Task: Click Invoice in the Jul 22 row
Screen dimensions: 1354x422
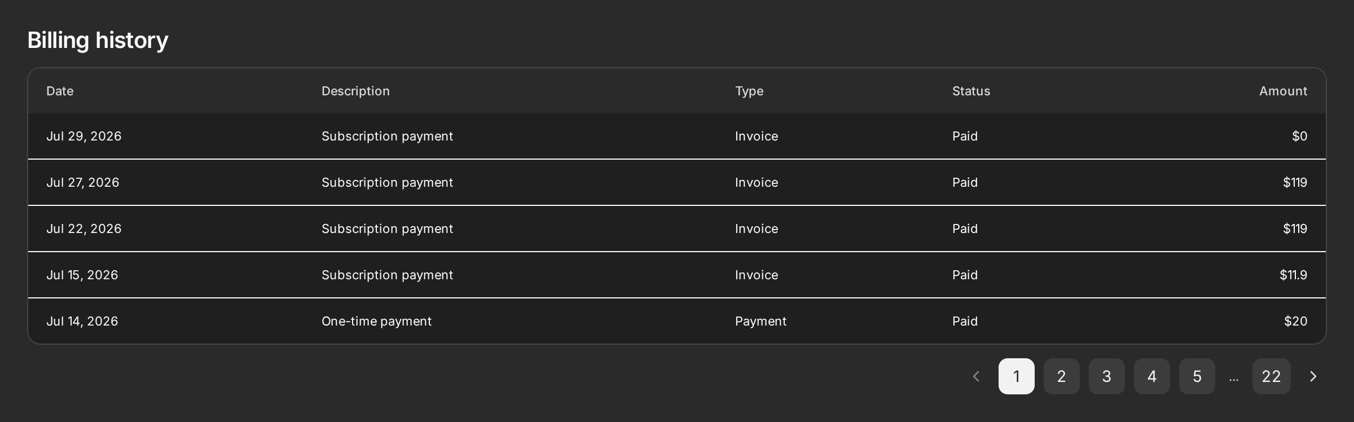Action: click(x=757, y=229)
